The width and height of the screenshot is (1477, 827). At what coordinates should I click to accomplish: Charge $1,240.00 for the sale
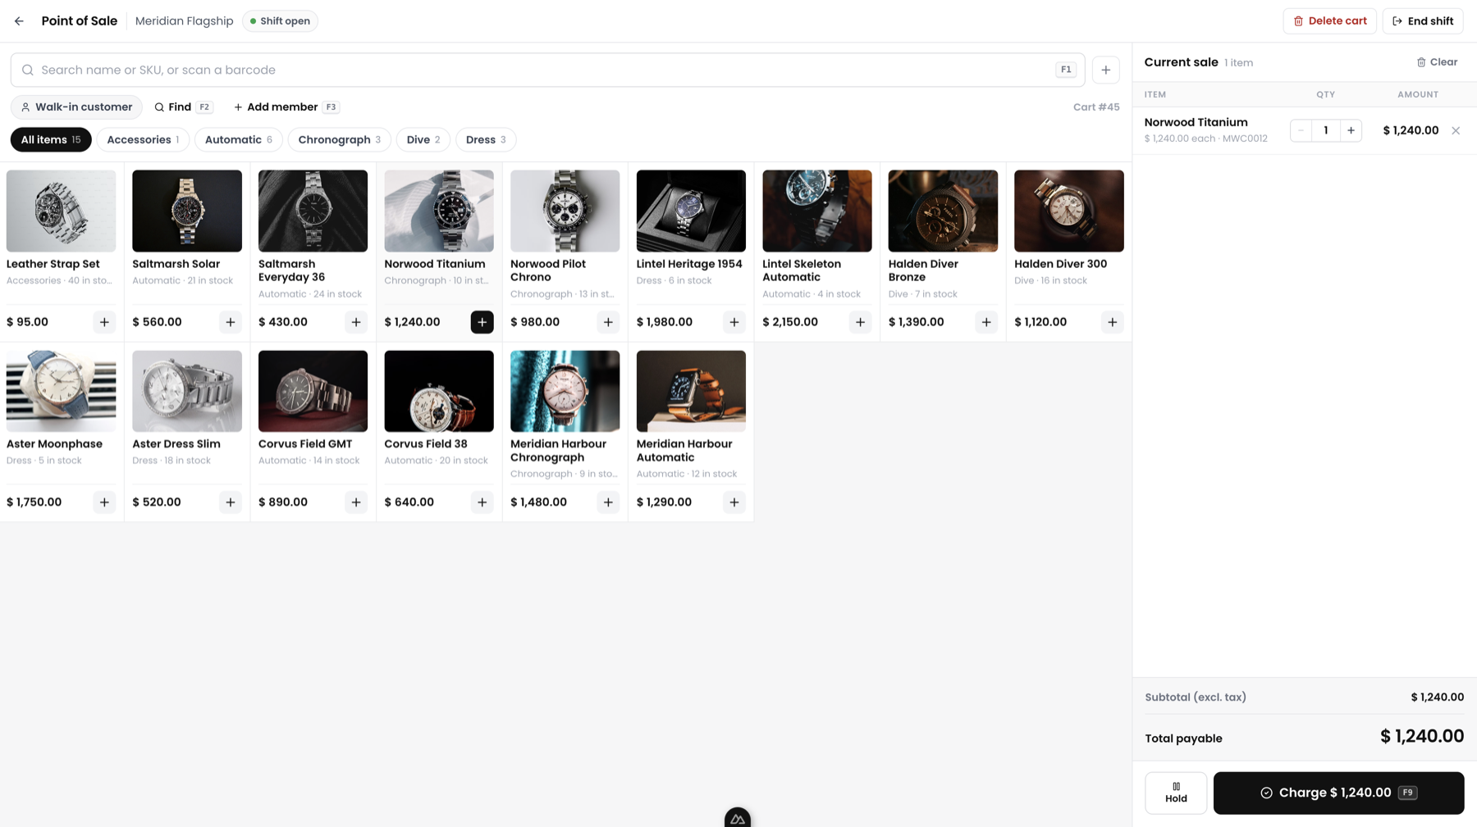pyautogui.click(x=1338, y=793)
